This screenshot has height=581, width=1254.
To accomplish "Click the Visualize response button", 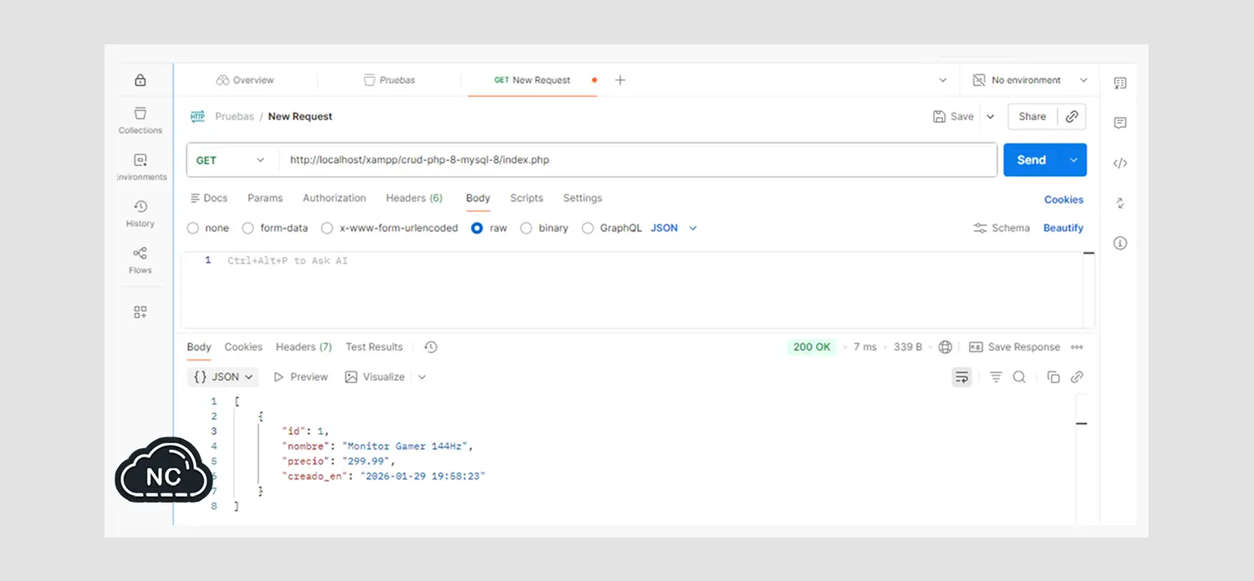I will click(x=375, y=377).
